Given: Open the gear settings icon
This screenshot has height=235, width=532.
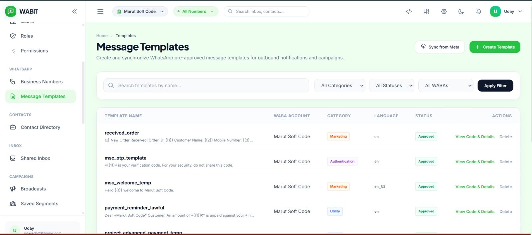Looking at the screenshot, I should coord(444,11).
